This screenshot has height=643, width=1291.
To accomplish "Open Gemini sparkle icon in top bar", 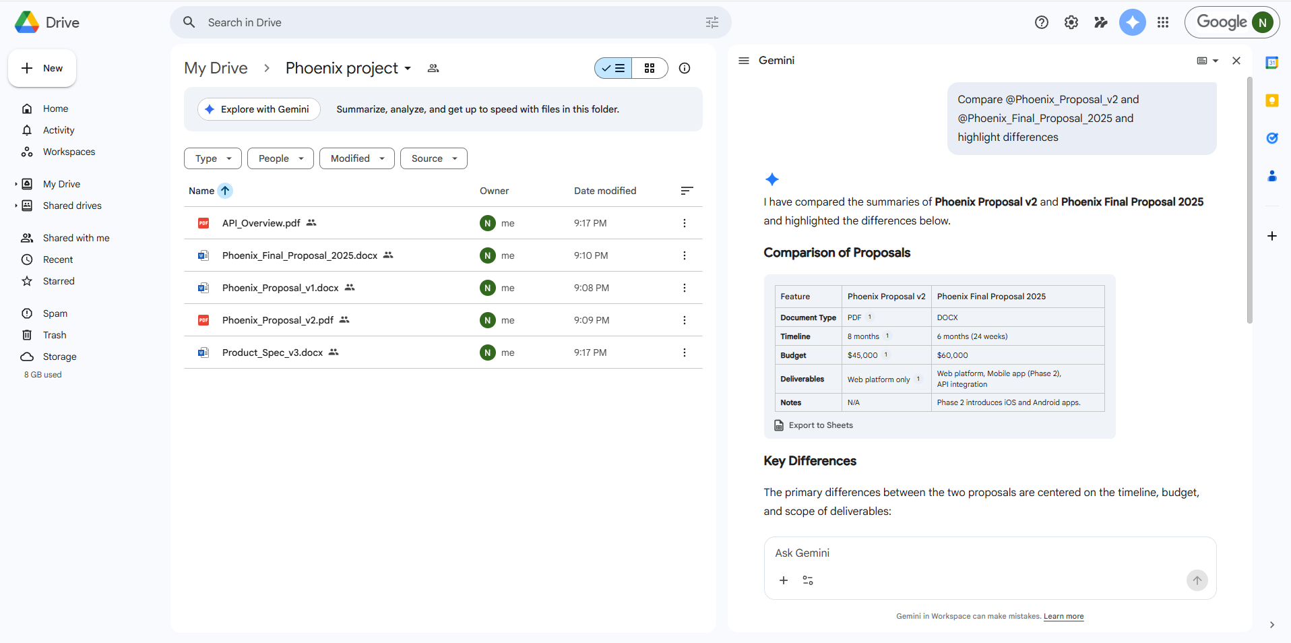I will click(1132, 22).
